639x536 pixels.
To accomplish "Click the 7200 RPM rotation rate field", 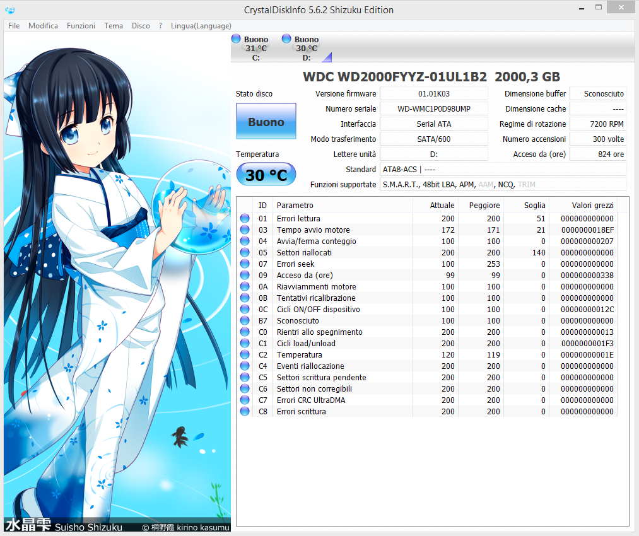I will 598,124.
